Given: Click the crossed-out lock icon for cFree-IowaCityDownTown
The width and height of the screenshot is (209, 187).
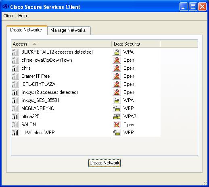Looking at the screenshot, I should pos(117,60).
